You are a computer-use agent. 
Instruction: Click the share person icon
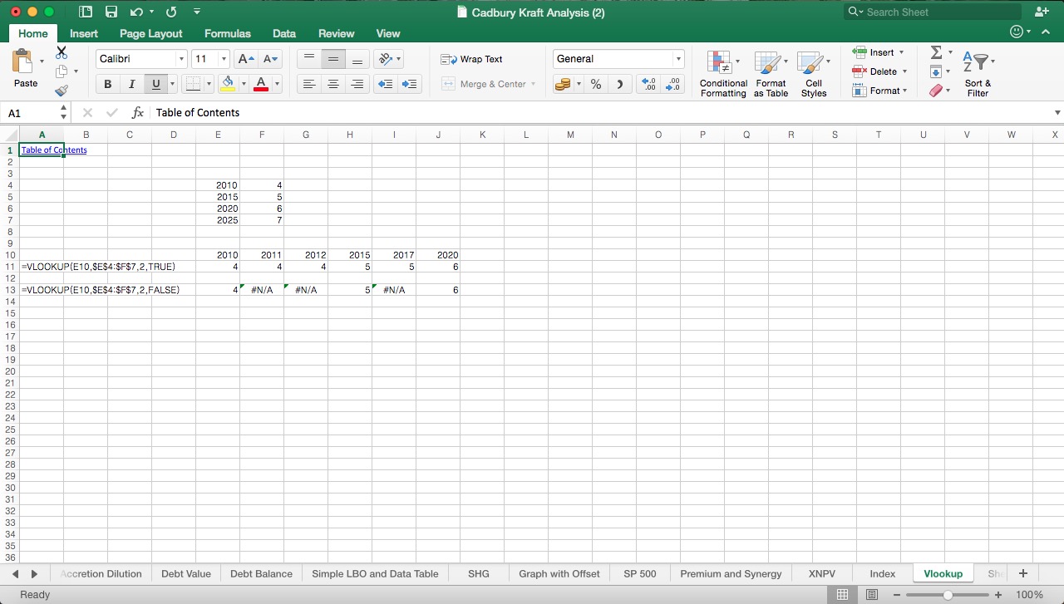[x=1042, y=12]
